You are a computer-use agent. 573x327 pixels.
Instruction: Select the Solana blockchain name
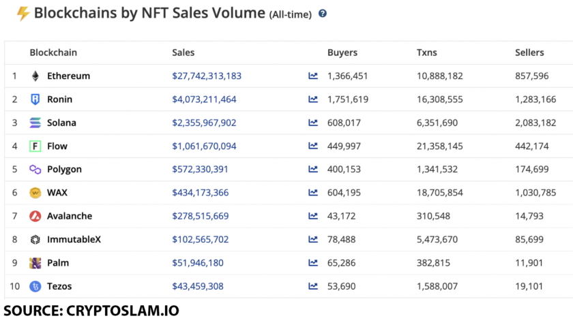coord(61,123)
